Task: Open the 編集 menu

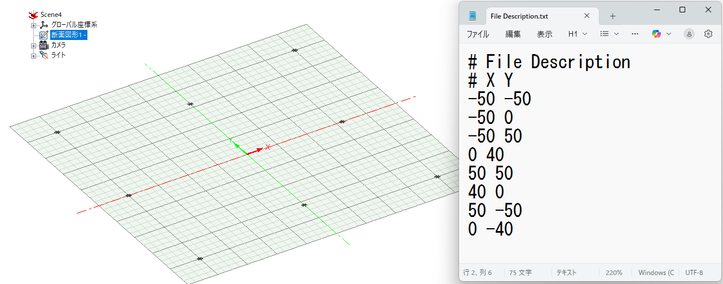Action: [513, 34]
